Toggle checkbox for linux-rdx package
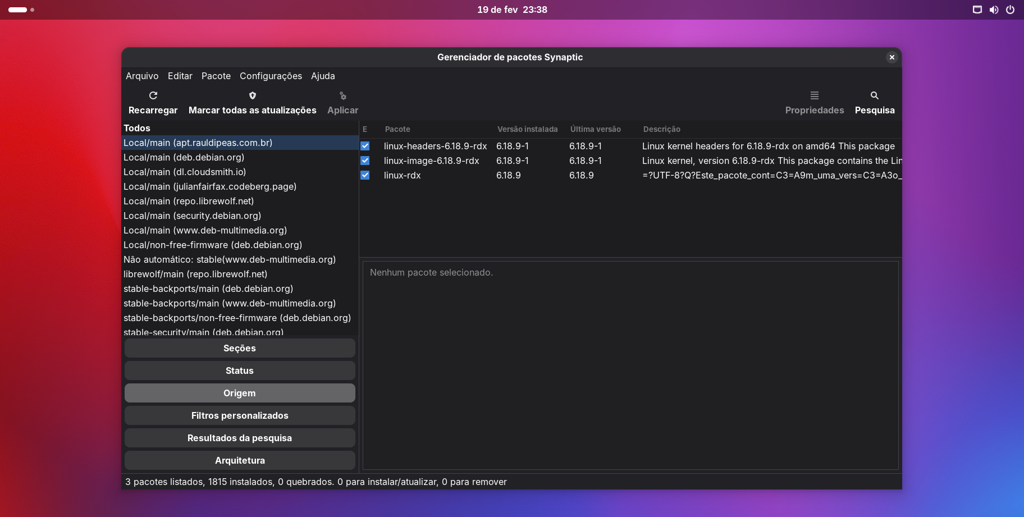This screenshot has height=517, width=1024. point(365,175)
